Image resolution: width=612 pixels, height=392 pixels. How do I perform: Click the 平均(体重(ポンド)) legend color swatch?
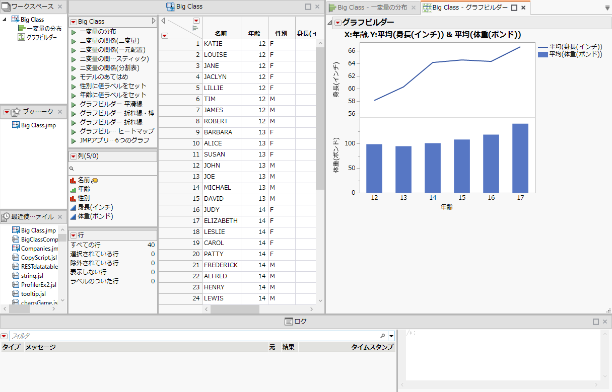(543, 54)
